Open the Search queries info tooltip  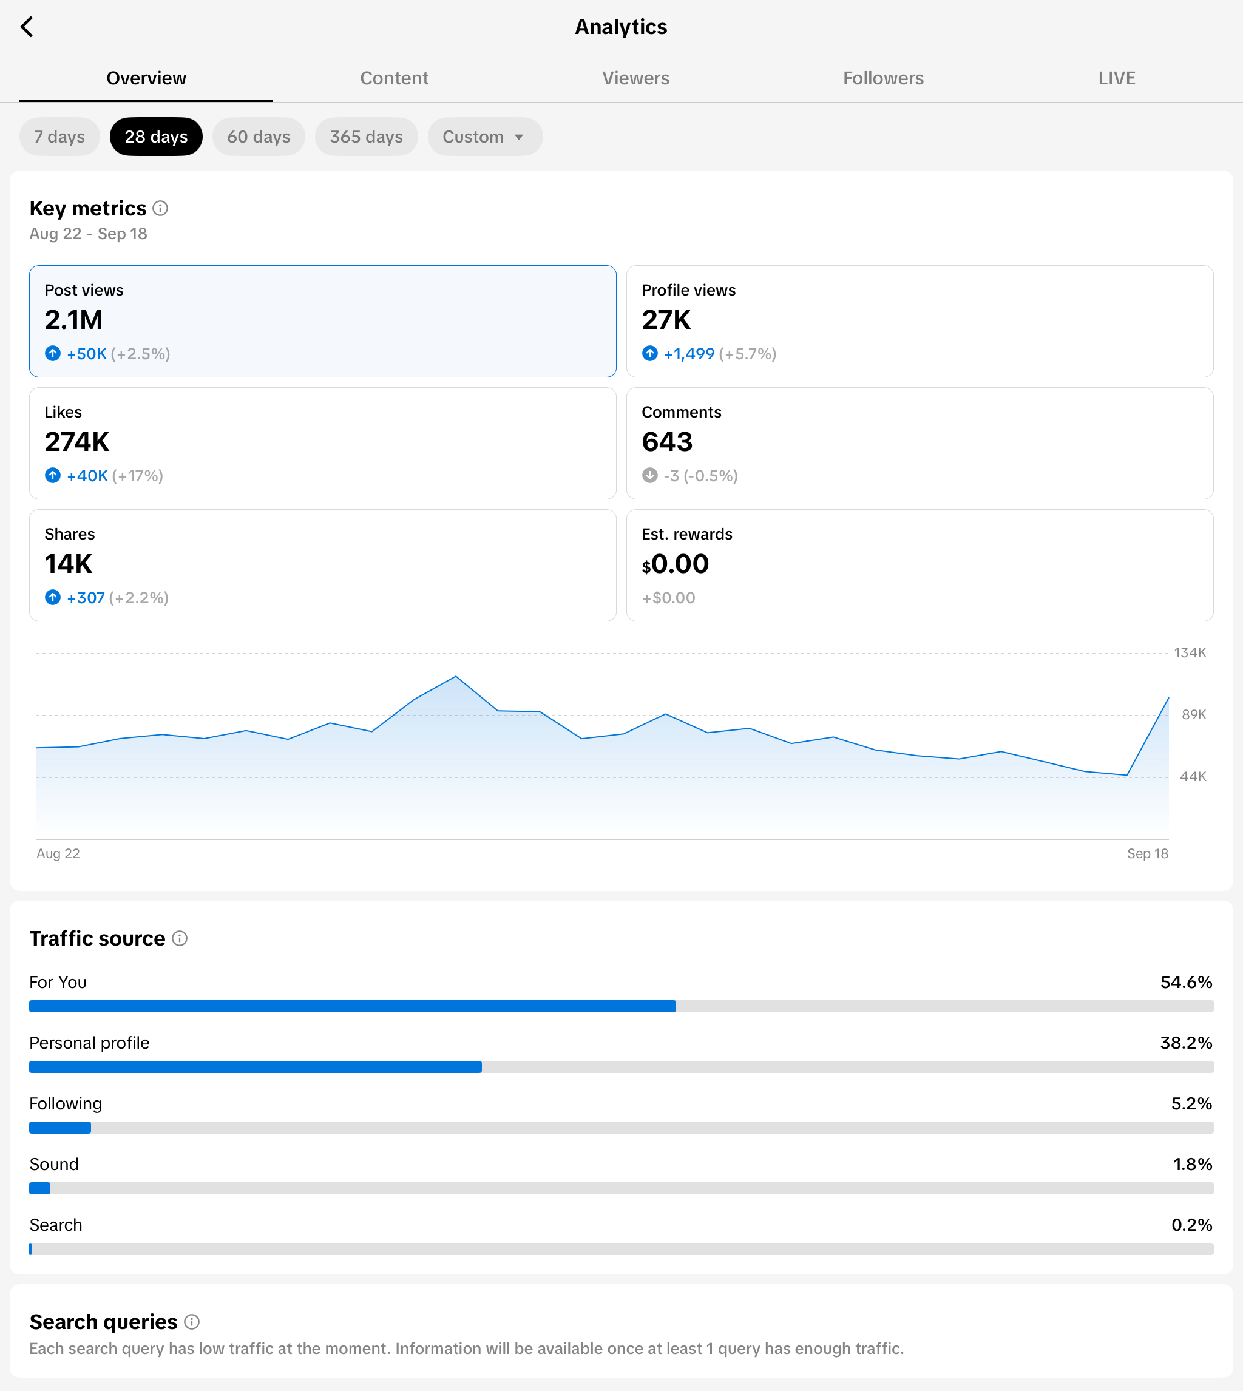192,1322
